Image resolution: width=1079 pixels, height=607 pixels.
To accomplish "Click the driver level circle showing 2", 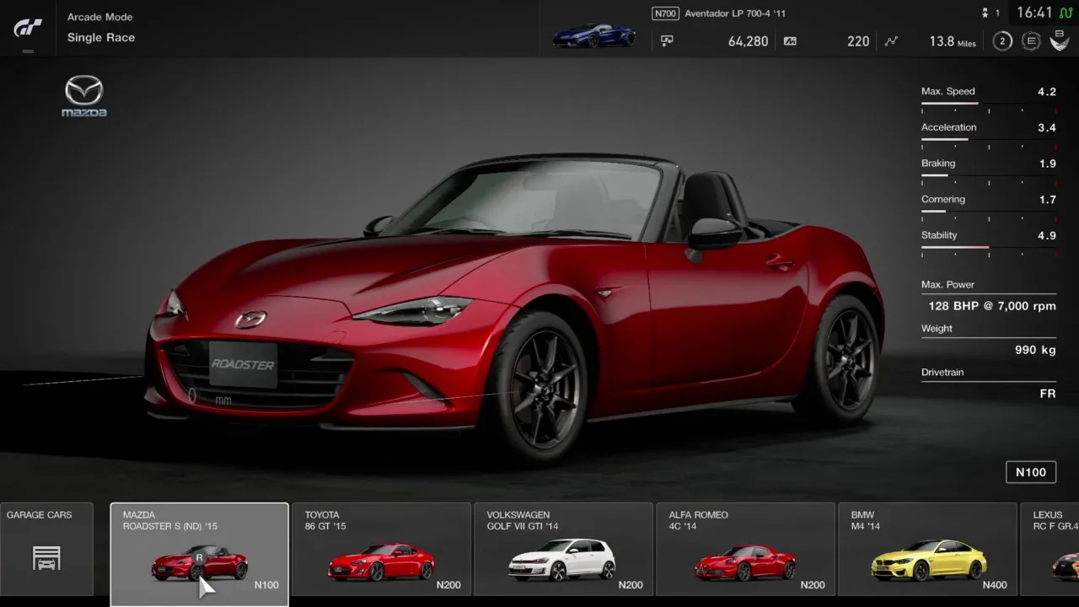I will [1001, 40].
